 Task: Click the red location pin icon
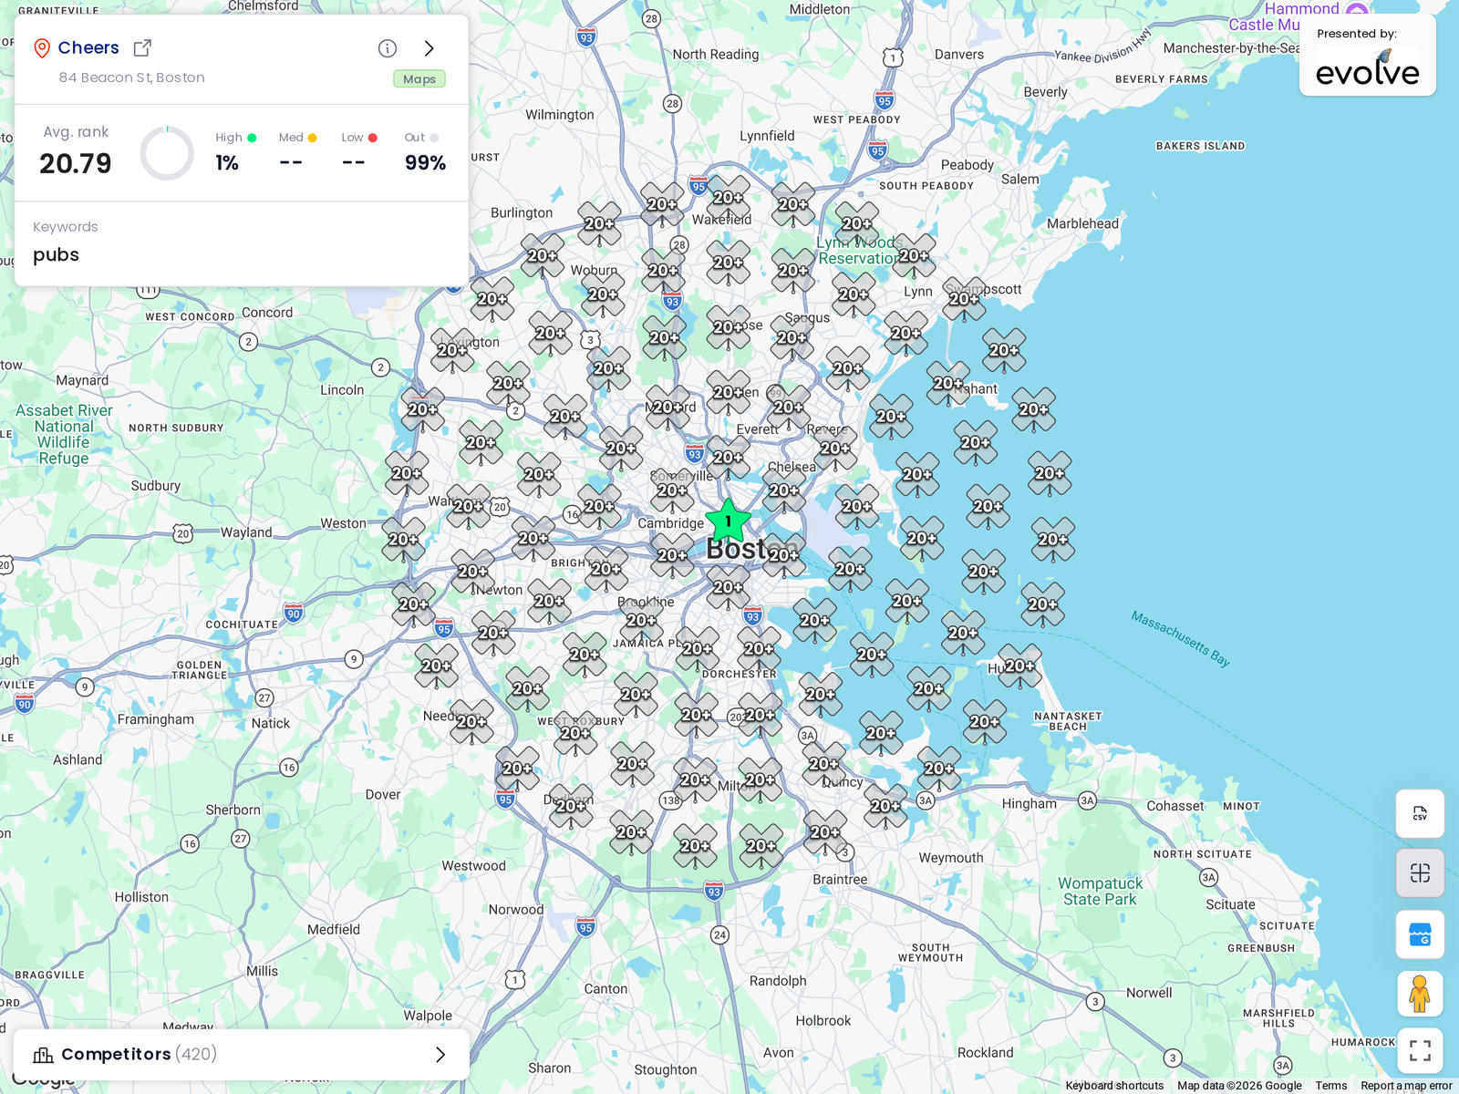click(42, 48)
